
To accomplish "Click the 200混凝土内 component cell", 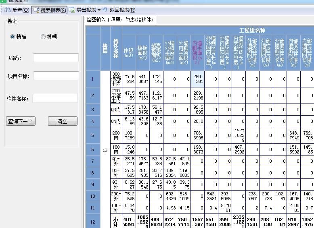I will point(116,95).
